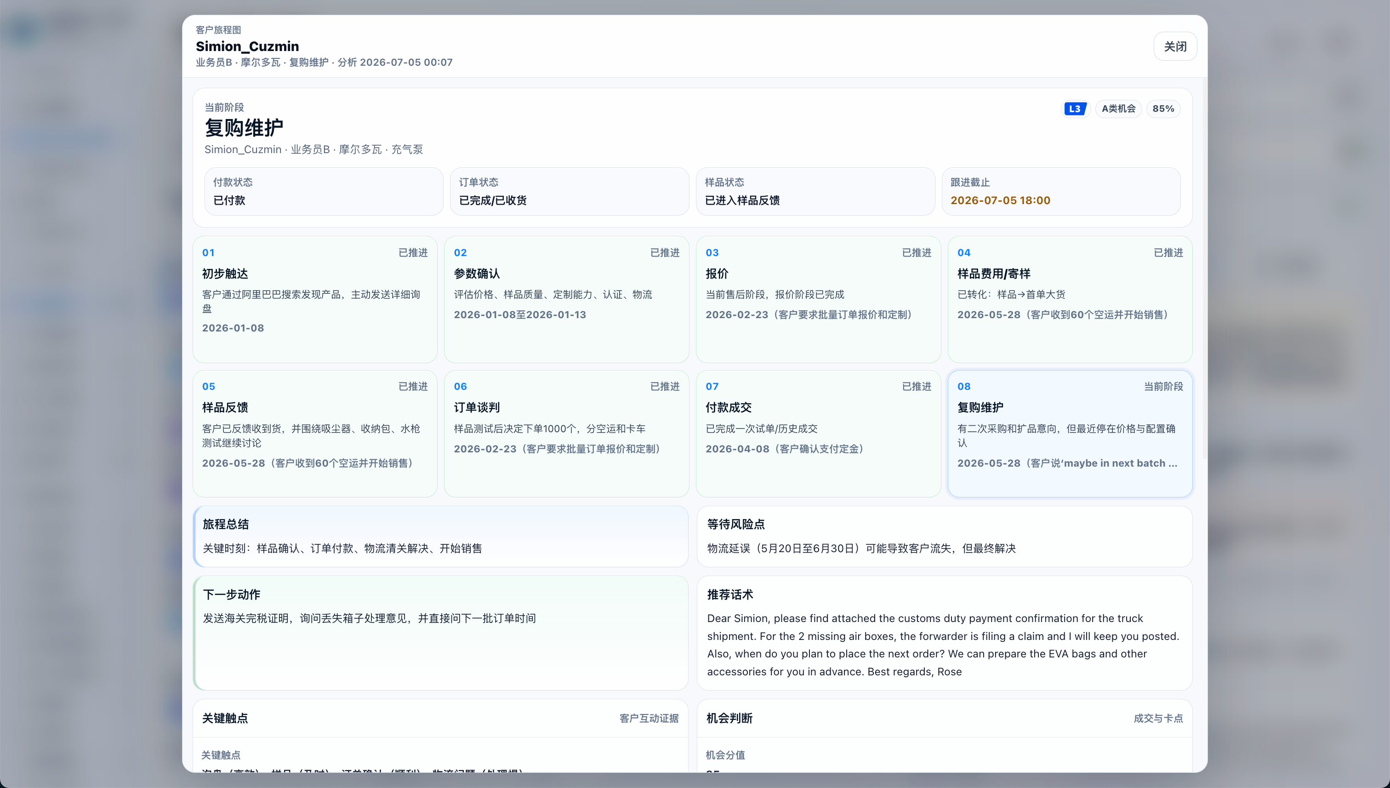
Task: Click the 成交与卡点 label
Action: point(1158,718)
